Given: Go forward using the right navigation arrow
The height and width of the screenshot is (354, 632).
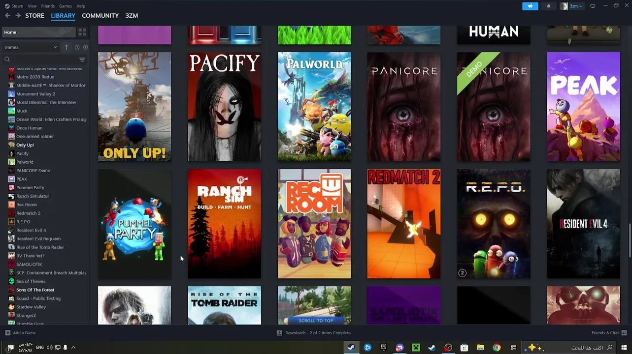Looking at the screenshot, I should (x=18, y=16).
